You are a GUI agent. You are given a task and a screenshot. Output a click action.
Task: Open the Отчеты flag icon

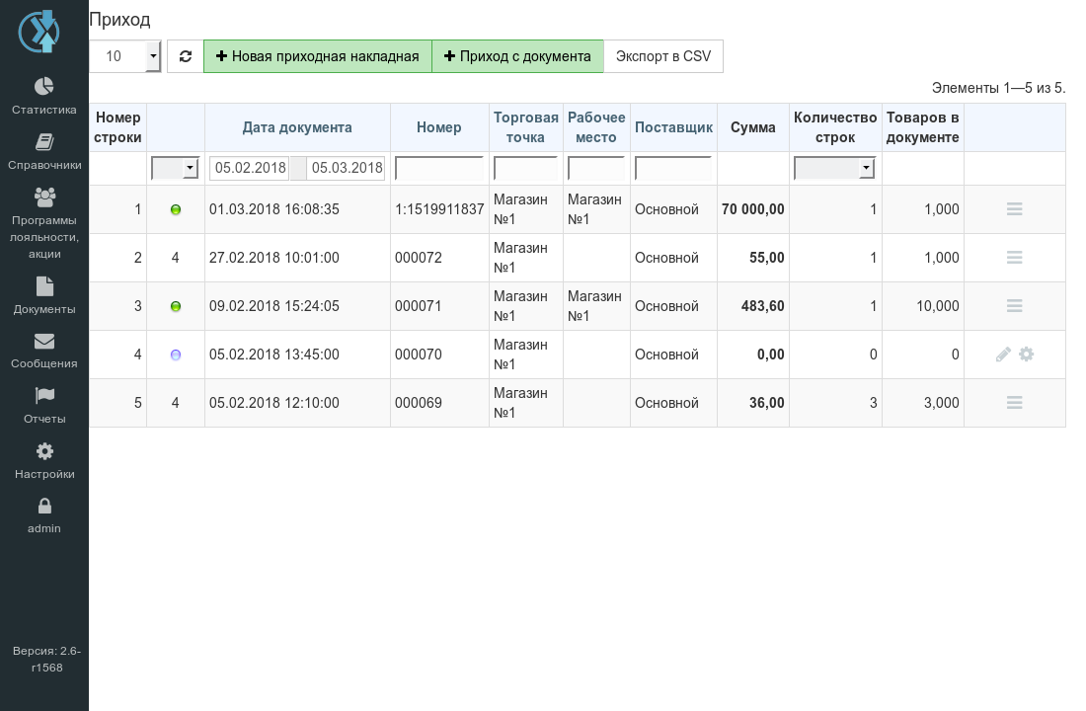tap(44, 396)
